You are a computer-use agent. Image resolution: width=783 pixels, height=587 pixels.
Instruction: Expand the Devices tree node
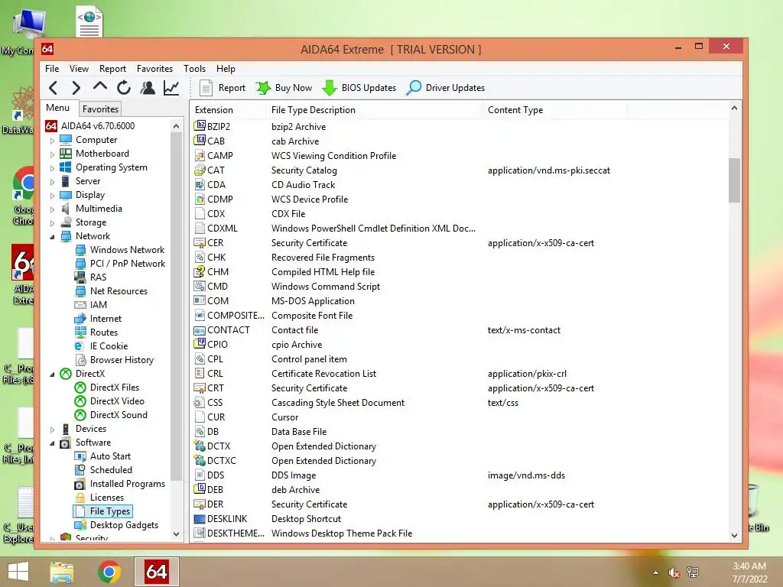click(53, 430)
